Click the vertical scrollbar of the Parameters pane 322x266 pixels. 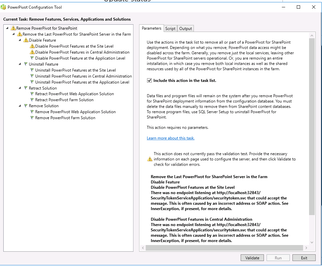point(312,133)
